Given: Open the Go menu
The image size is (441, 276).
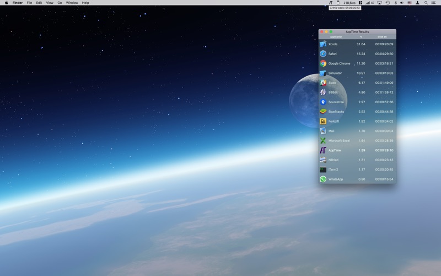Looking at the screenshot, I should point(60,3).
